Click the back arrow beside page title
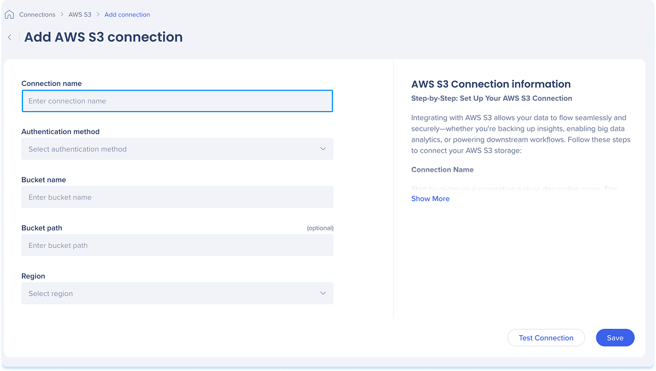656x371 pixels. pyautogui.click(x=10, y=37)
